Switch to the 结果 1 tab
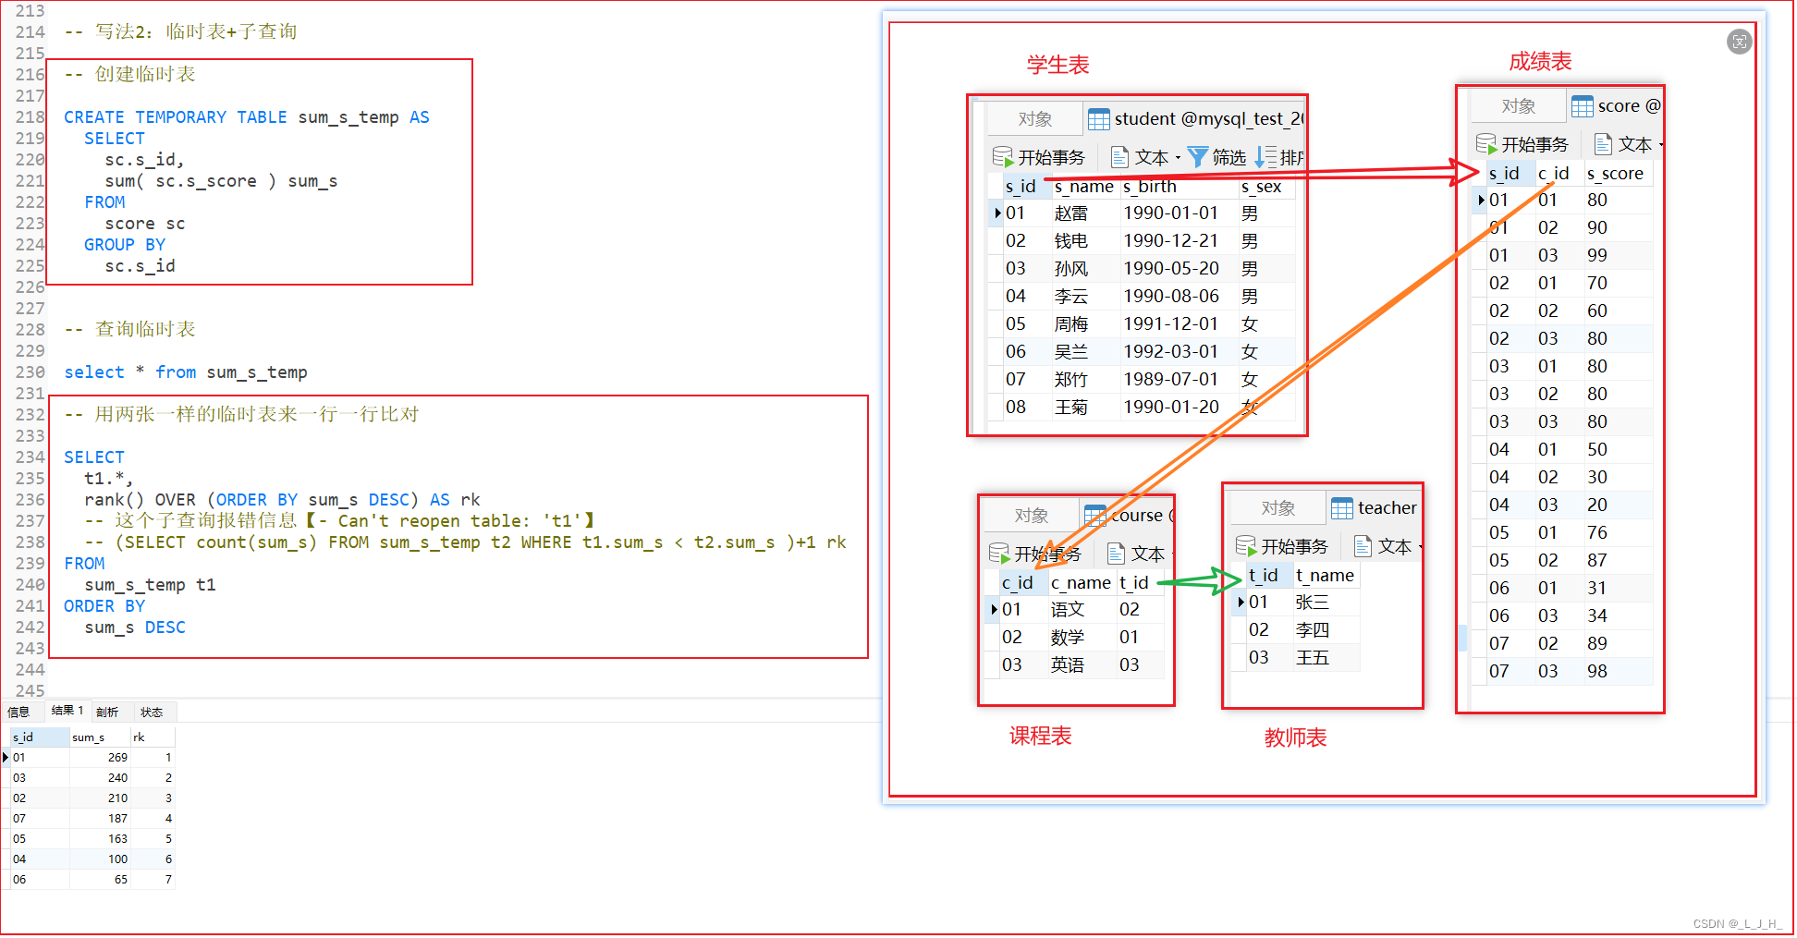The width and height of the screenshot is (1797, 938). pos(67,711)
